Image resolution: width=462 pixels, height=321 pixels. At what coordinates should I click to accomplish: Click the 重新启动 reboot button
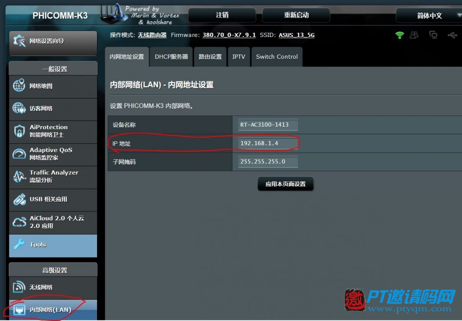click(296, 15)
